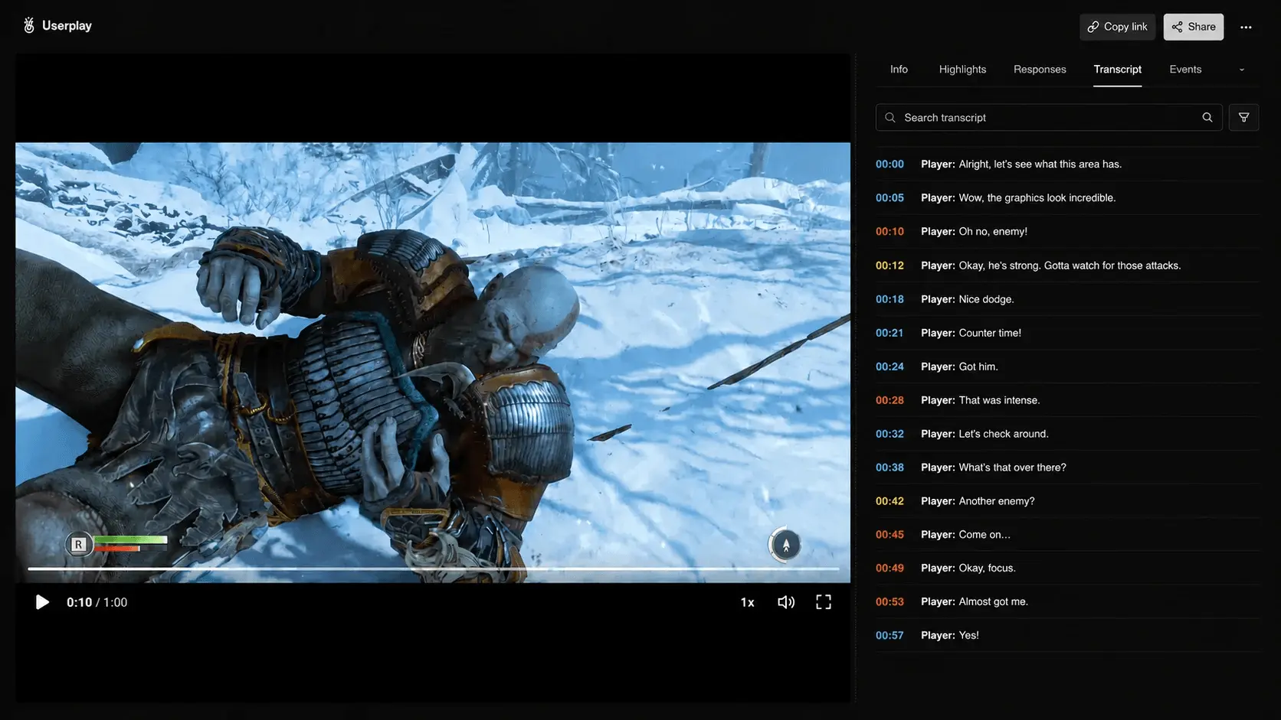Open the three-dot more options menu
Viewport: 1281px width, 720px height.
[x=1246, y=27]
